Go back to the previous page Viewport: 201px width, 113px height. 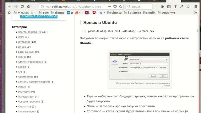[10, 7]
